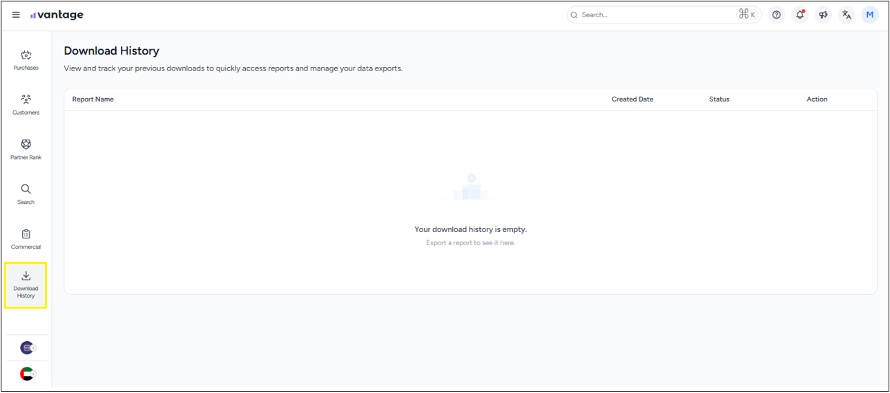
Task: Expand the store selector in the sidebar
Action: pyautogui.click(x=27, y=347)
